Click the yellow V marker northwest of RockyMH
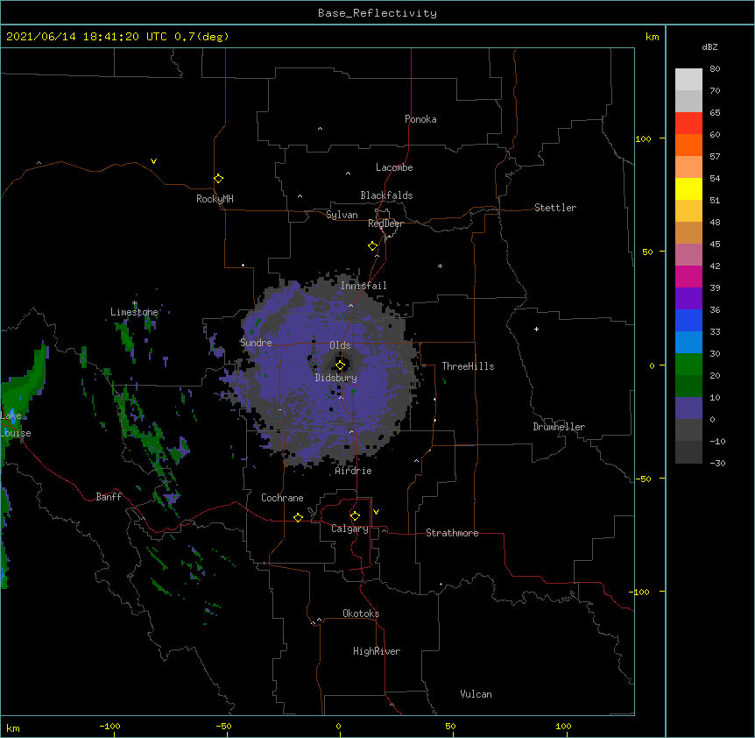 click(153, 161)
